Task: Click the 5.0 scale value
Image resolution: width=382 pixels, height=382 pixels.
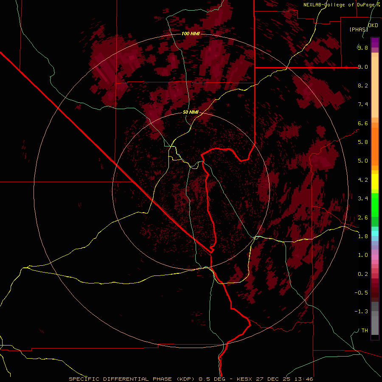Action: (363, 161)
